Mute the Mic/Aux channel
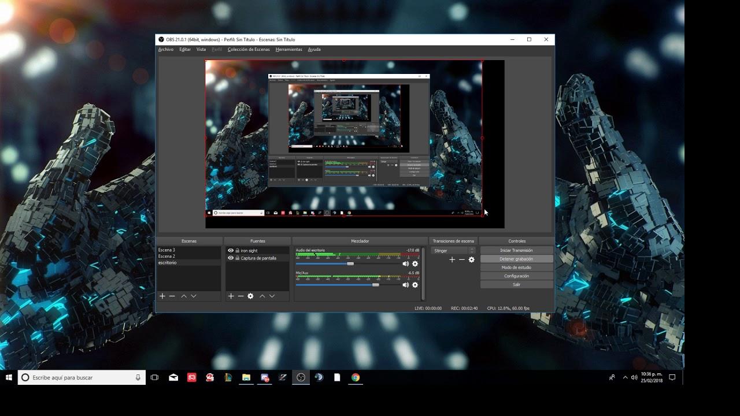 point(405,285)
